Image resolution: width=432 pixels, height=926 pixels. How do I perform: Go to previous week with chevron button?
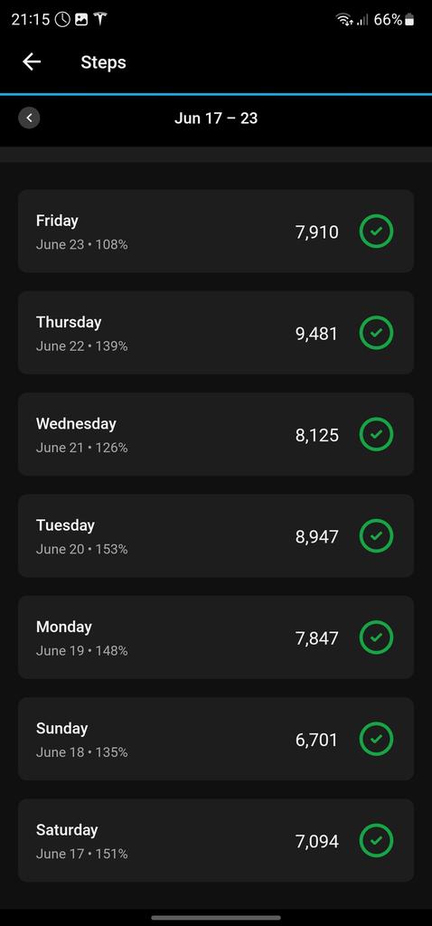click(x=29, y=118)
